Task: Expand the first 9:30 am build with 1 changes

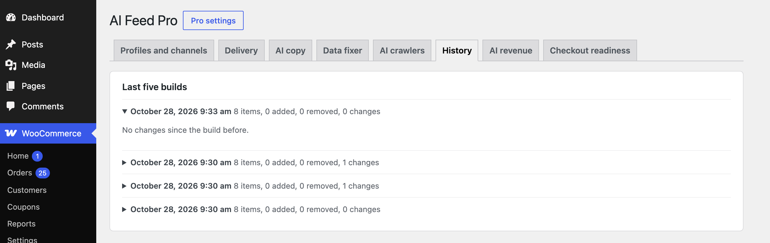Action: (124, 163)
